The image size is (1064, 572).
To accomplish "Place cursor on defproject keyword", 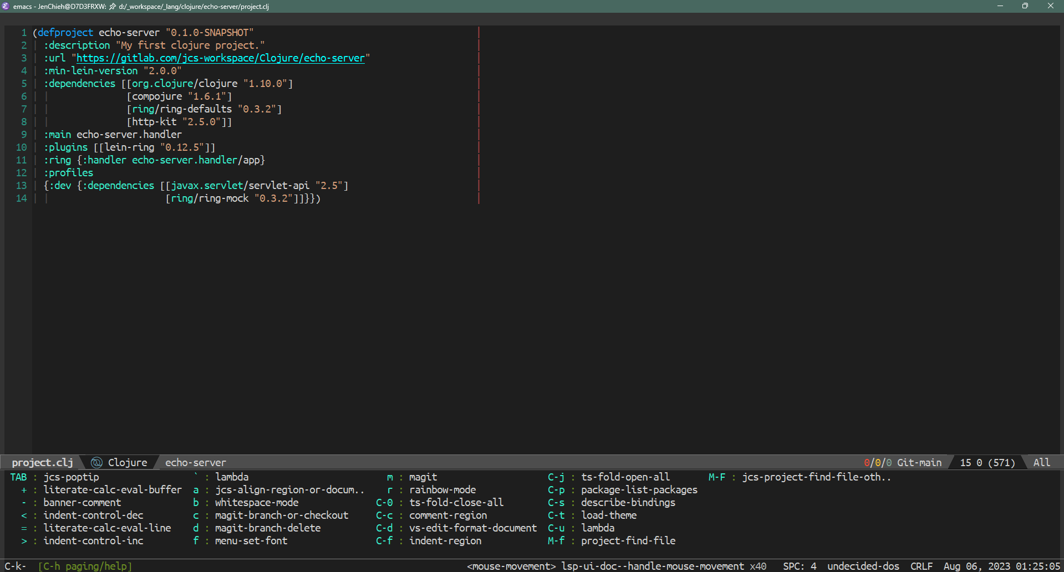I will click(x=65, y=33).
